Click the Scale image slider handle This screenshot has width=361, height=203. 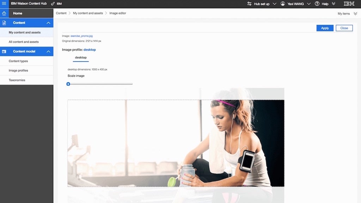68,84
